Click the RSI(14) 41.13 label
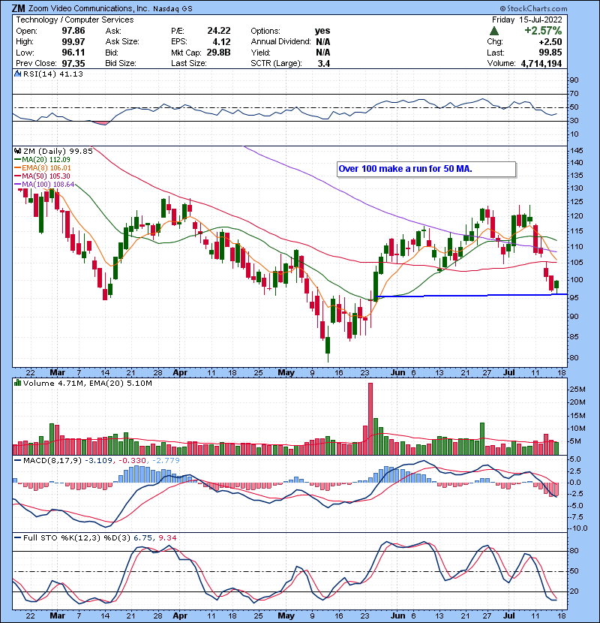 coord(52,74)
